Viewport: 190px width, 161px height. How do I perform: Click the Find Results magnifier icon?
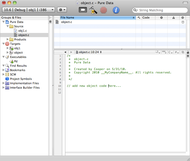click(7, 66)
